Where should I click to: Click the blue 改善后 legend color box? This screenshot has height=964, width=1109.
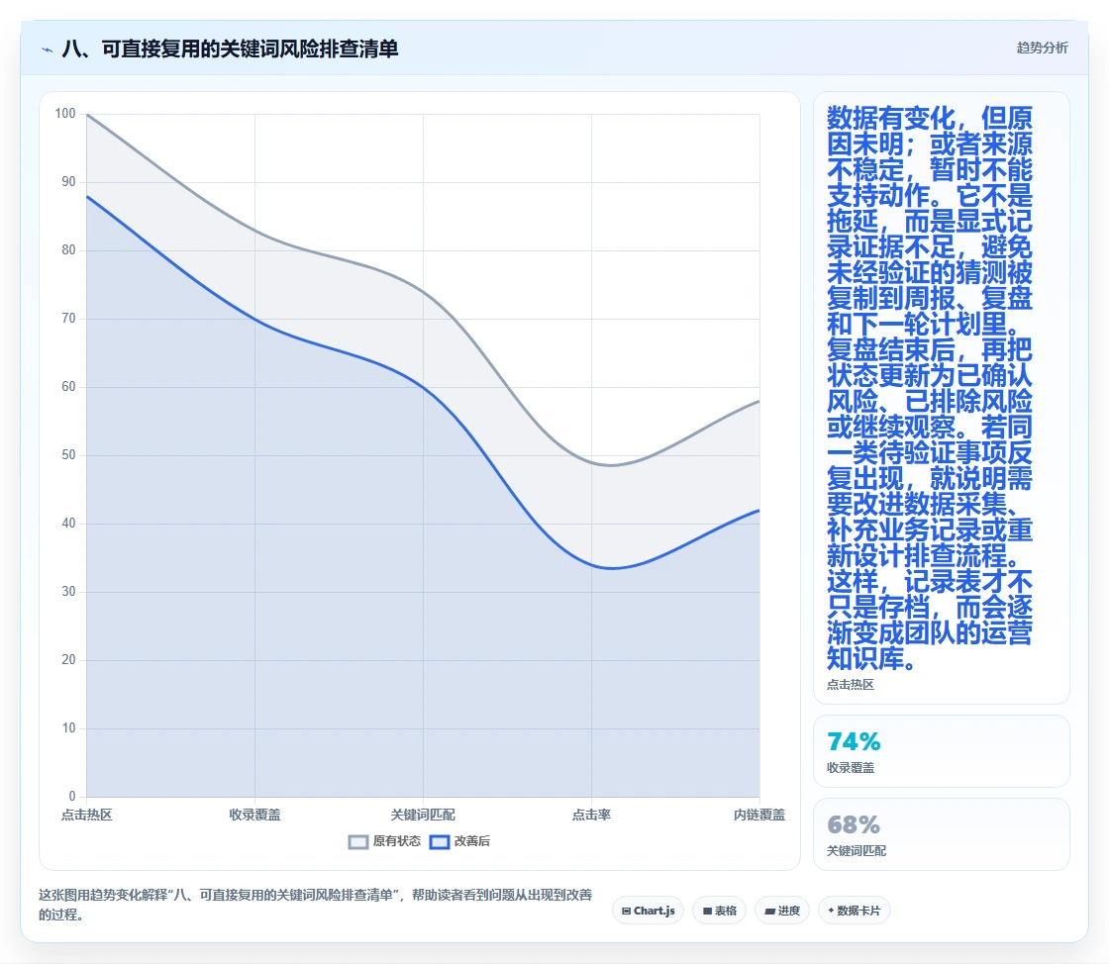[440, 841]
